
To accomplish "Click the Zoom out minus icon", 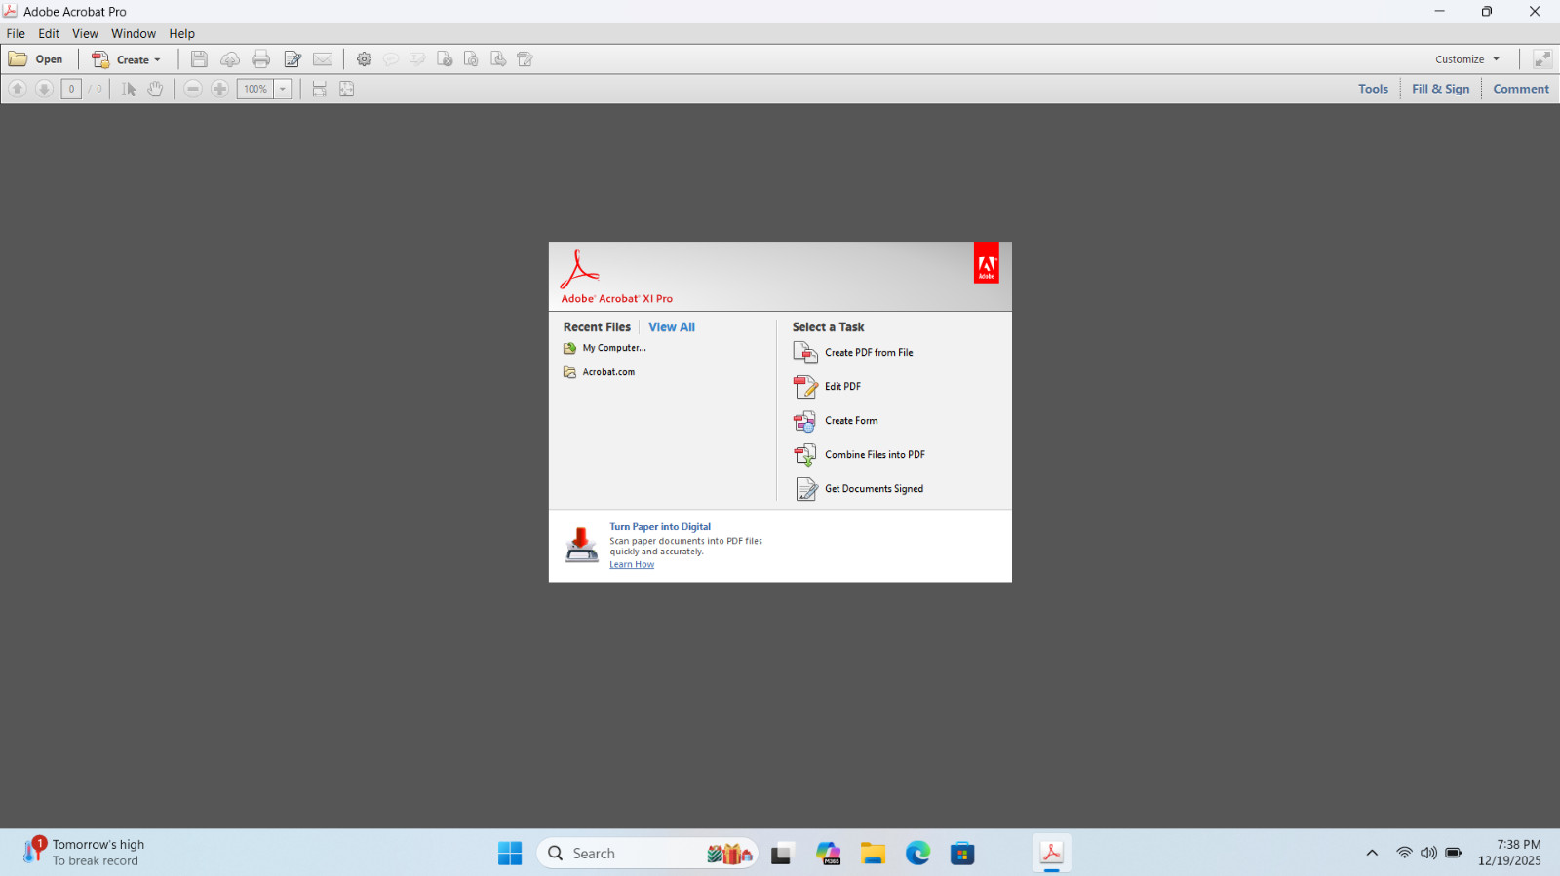I will click(x=193, y=89).
